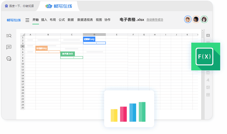Click the second collaborator avatar with orange ring

click(x=196, y=19)
